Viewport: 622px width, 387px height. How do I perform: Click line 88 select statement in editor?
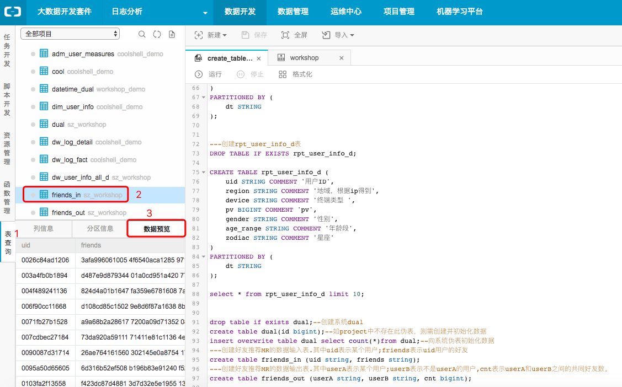point(287,294)
